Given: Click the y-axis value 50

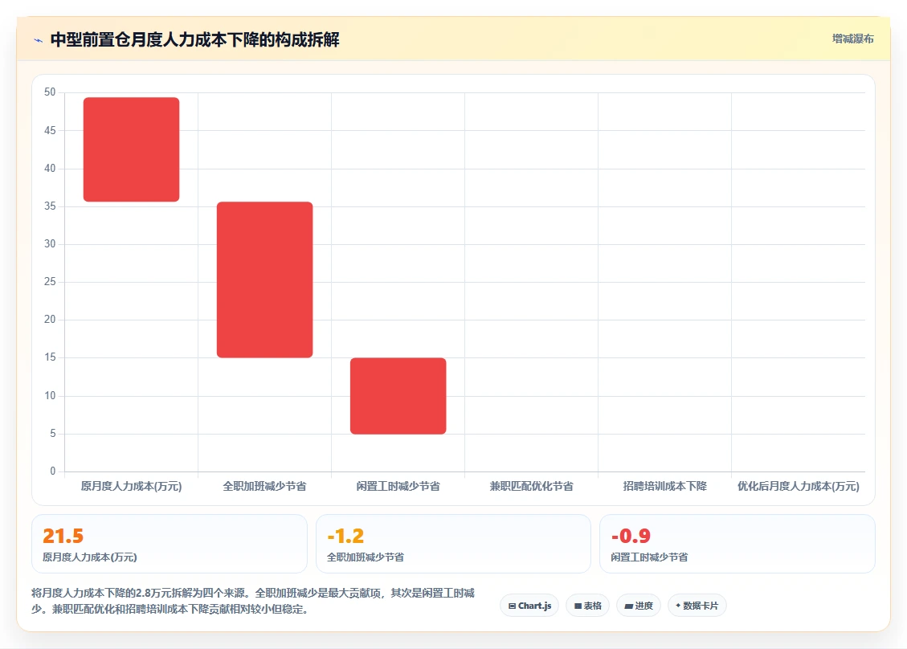Looking at the screenshot, I should coord(50,92).
